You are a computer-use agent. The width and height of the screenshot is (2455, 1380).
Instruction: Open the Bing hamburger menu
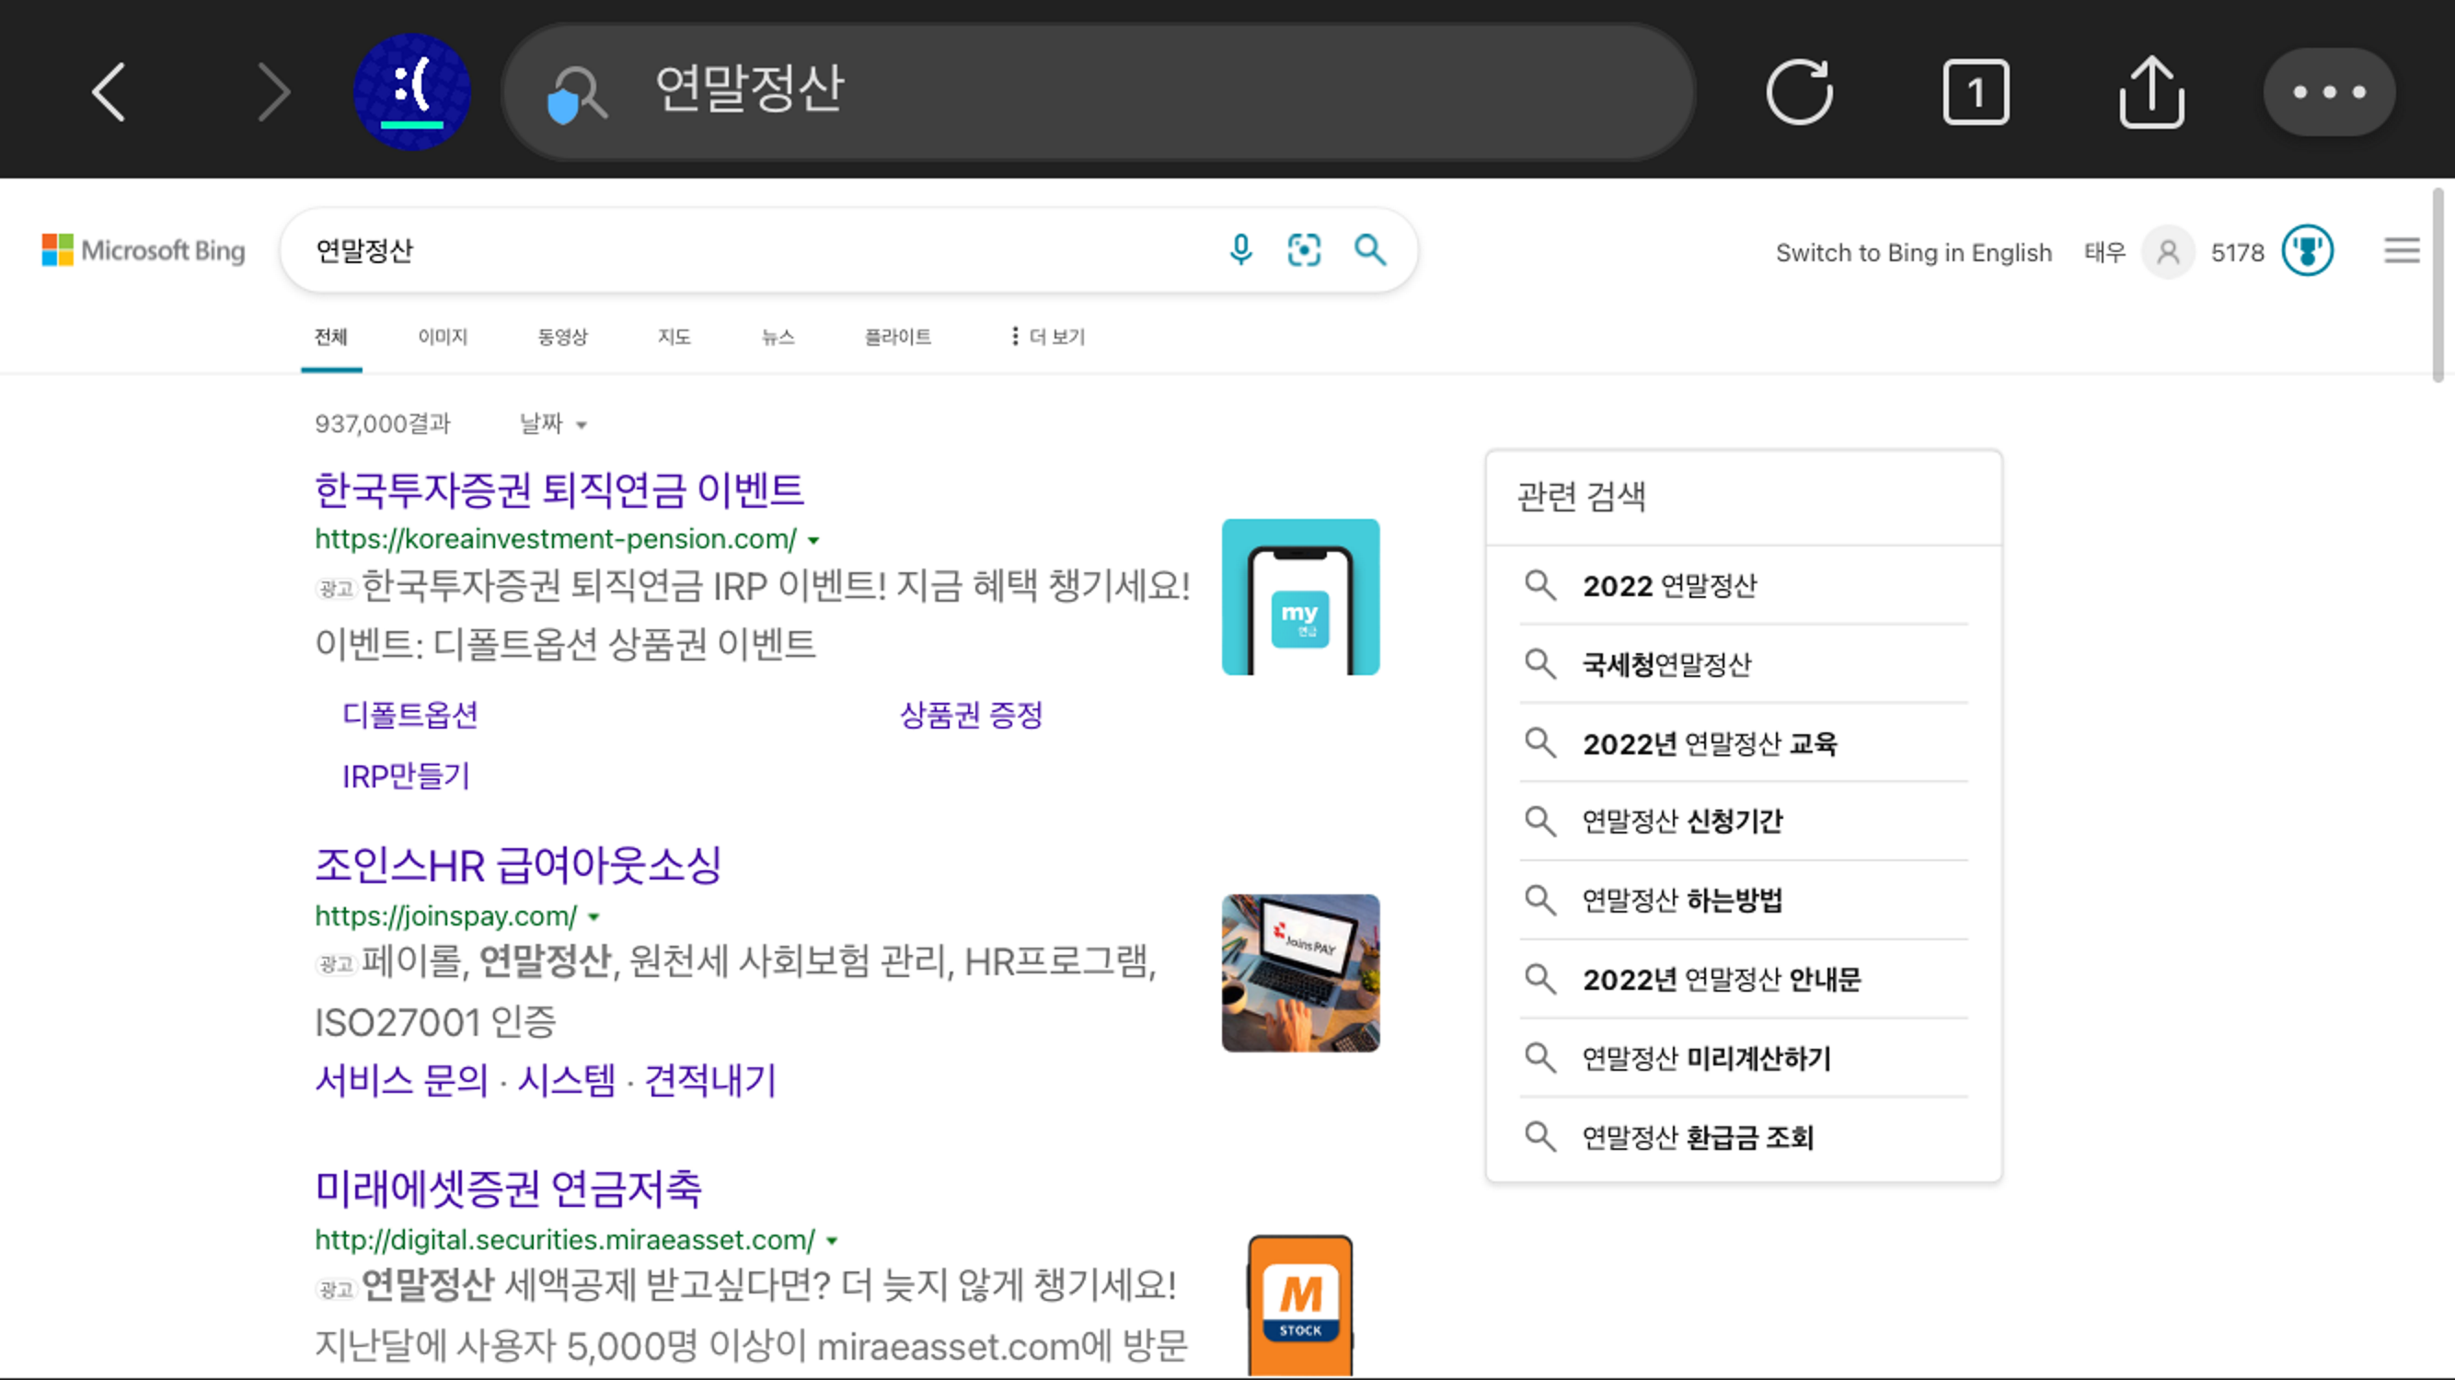(x=2402, y=251)
